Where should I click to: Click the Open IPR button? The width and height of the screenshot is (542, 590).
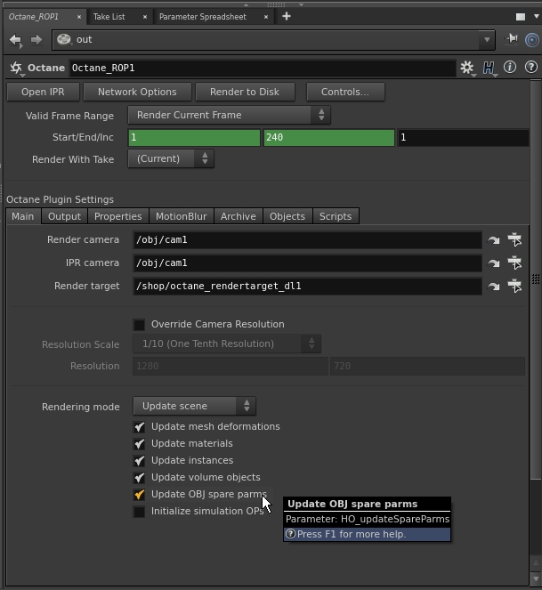point(43,93)
